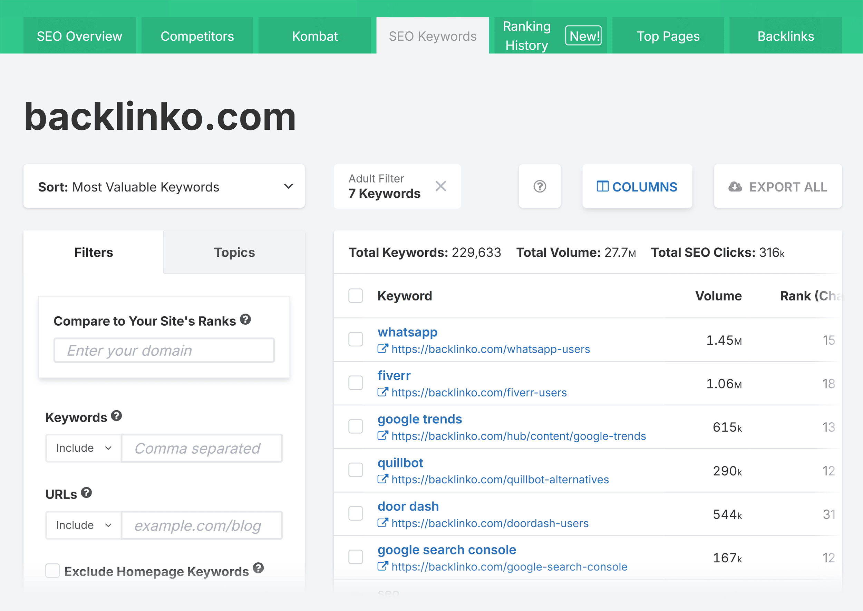Open the google trends keyword link
The width and height of the screenshot is (863, 611).
[420, 419]
